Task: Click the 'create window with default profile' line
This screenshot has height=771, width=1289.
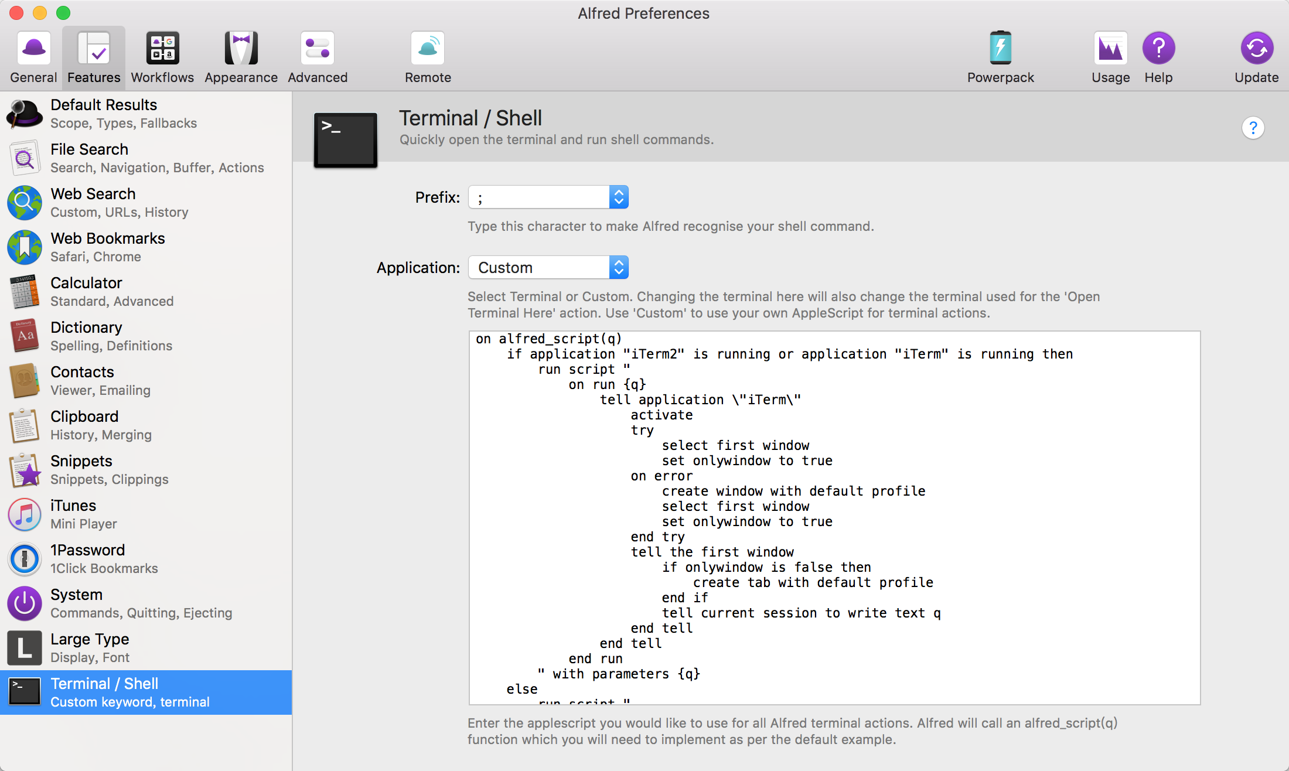Action: pyautogui.click(x=794, y=491)
